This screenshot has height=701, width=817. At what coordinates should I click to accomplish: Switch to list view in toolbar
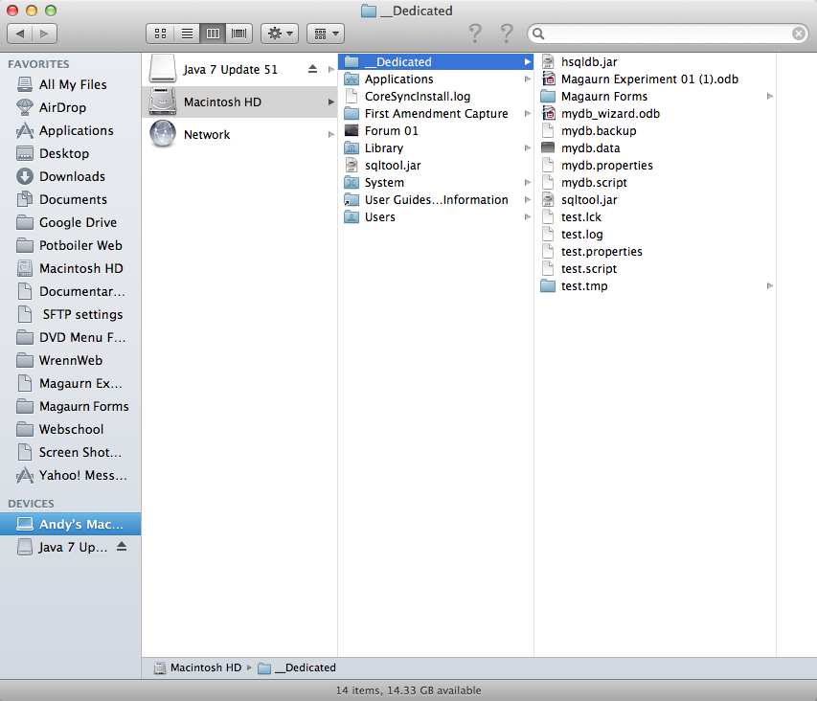coord(186,34)
